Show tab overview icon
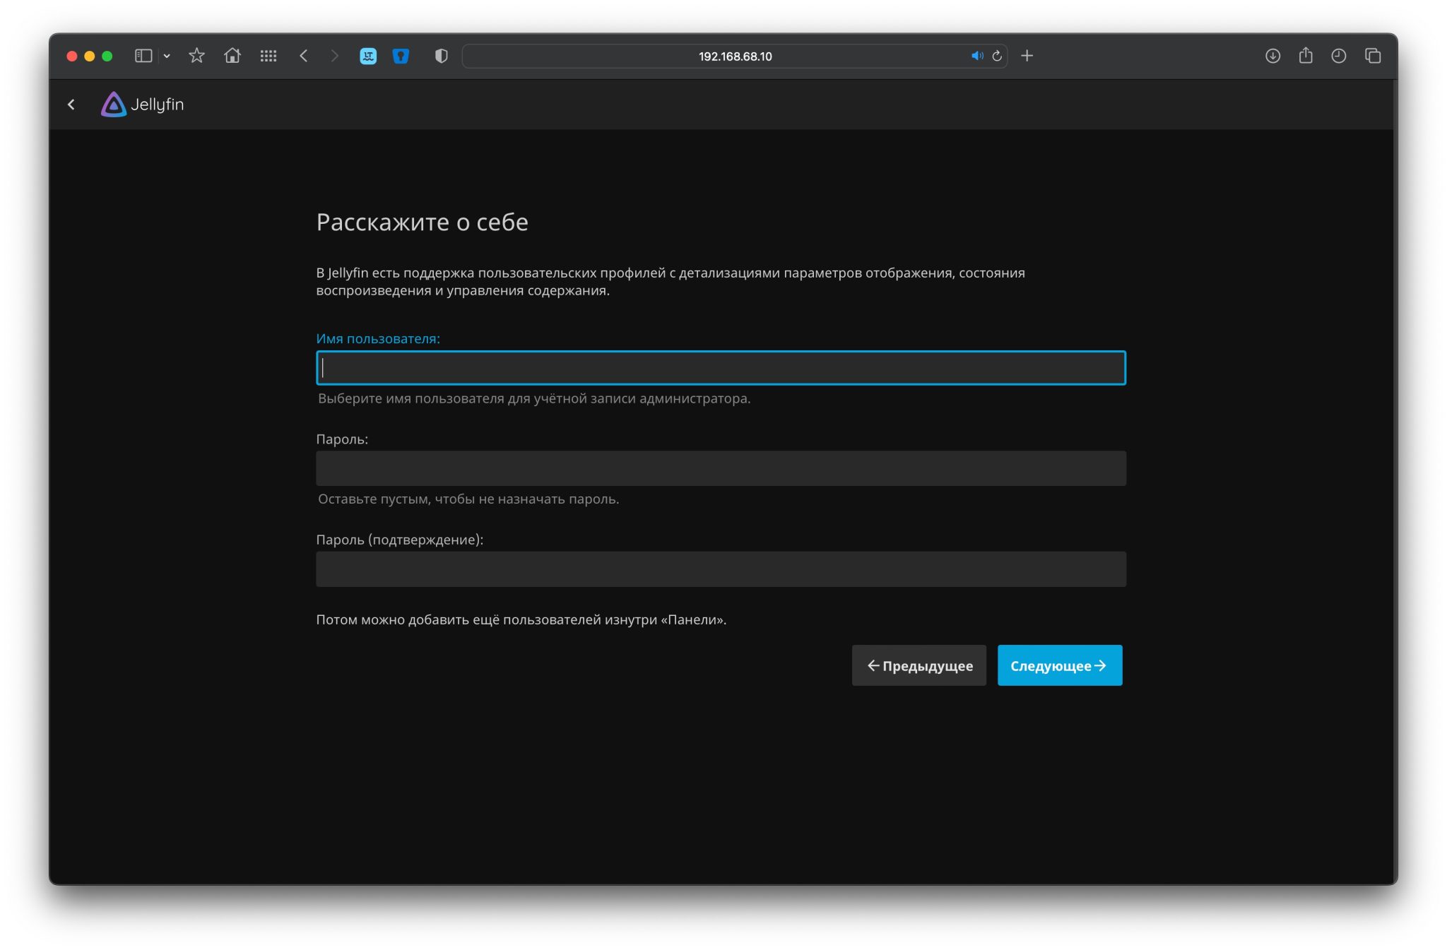 pyautogui.click(x=1373, y=56)
